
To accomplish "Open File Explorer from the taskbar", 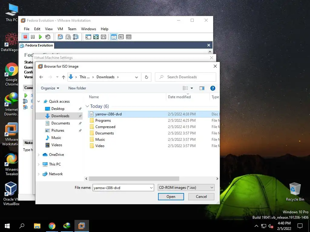I will [x=37, y=226].
